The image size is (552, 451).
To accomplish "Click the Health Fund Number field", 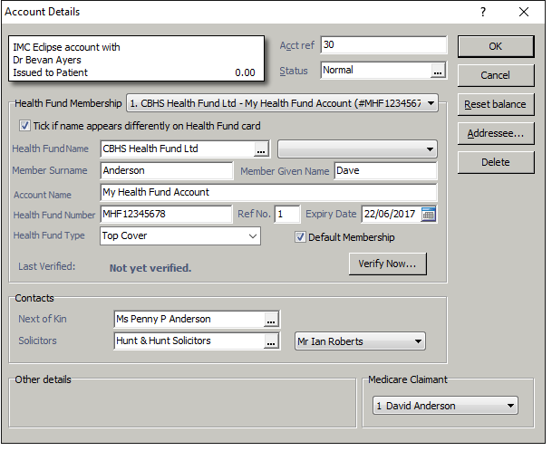I will click(x=166, y=215).
